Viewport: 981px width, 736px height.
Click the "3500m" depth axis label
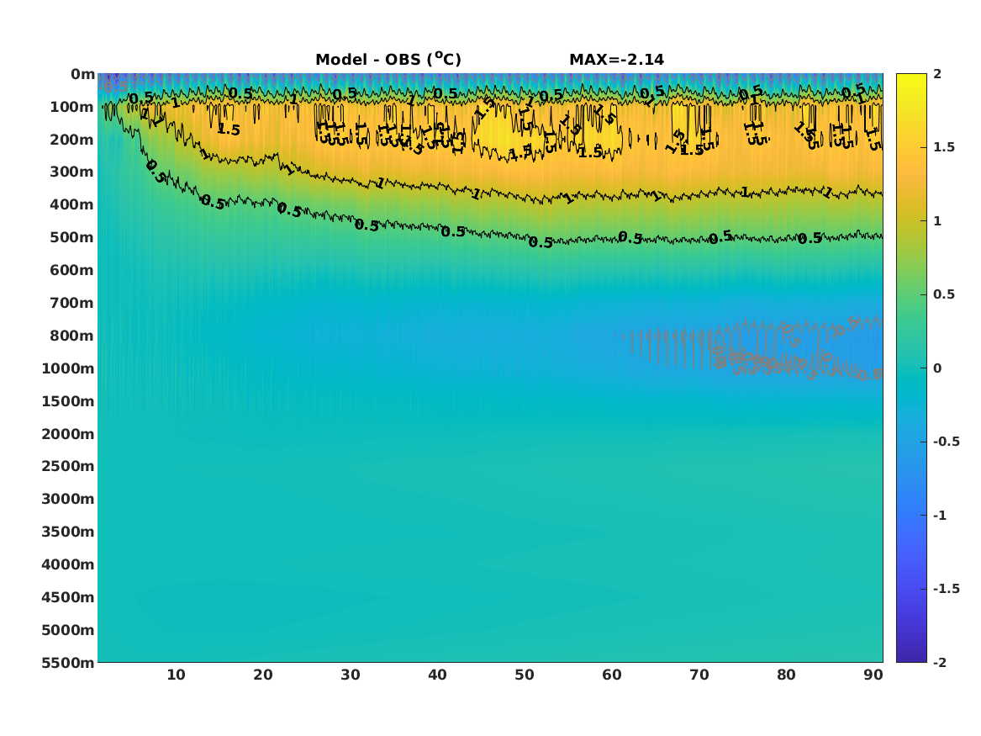[68, 532]
